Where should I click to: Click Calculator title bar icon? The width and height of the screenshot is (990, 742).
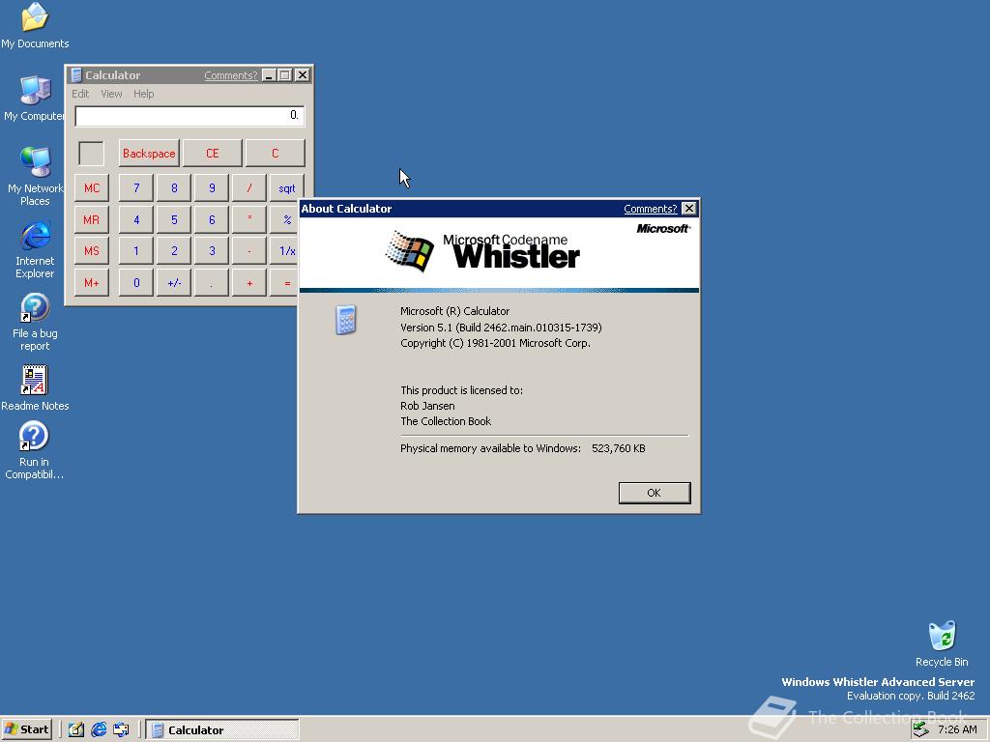[x=76, y=75]
